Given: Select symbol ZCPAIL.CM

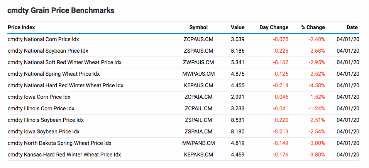Looking at the screenshot, I should tap(199, 108).
